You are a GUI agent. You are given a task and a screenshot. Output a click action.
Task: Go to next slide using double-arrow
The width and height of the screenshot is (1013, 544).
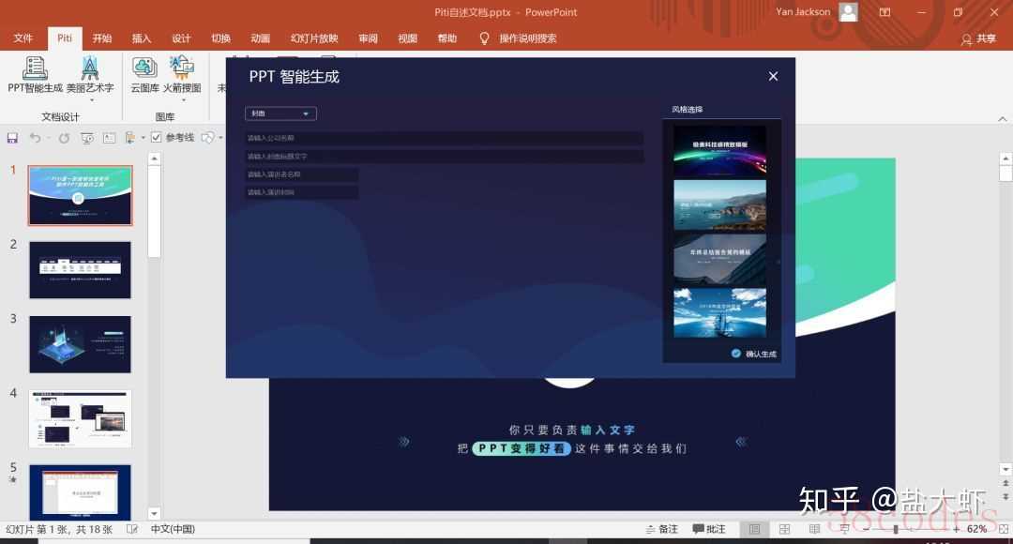tap(1005, 496)
